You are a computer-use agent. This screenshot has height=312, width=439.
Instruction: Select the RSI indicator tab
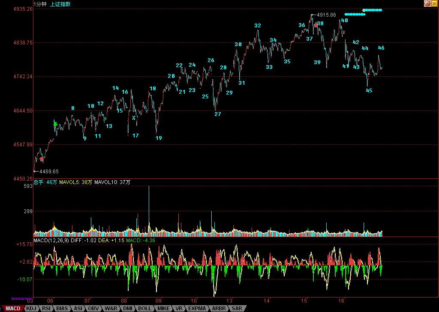pos(46,308)
